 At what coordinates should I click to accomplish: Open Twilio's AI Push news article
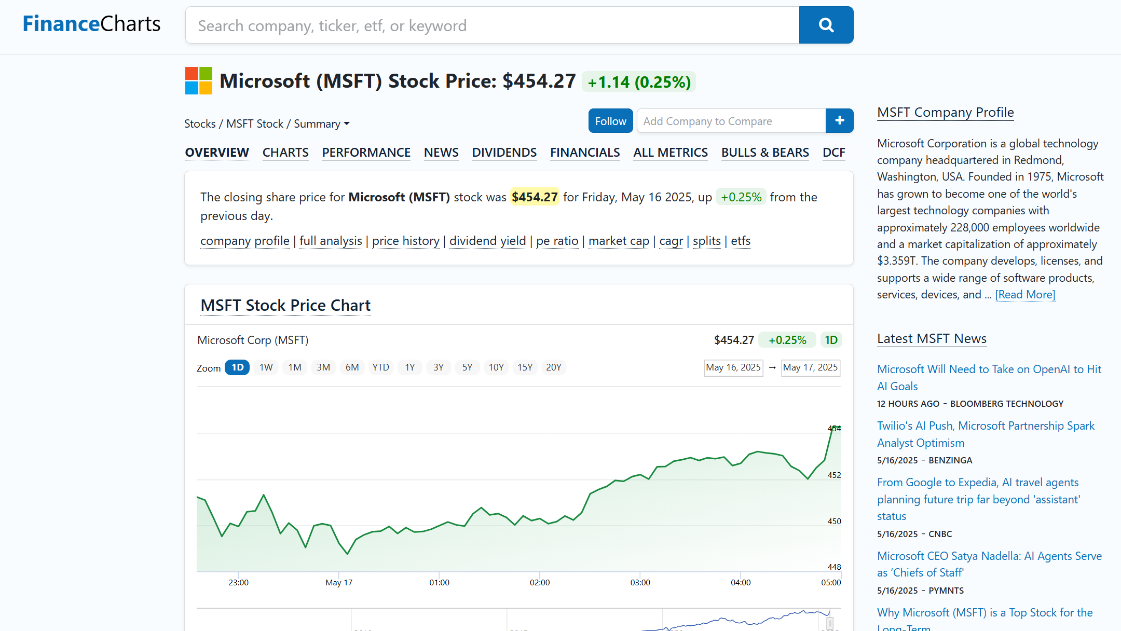(x=986, y=434)
